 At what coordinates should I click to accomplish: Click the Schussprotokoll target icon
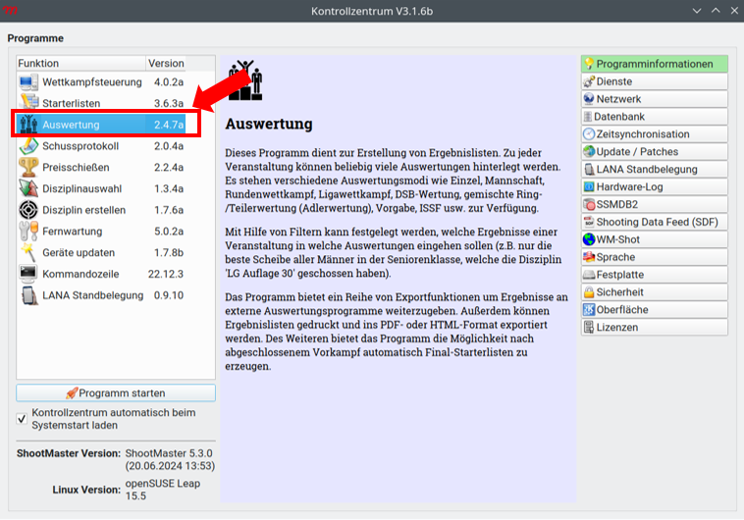coord(28,146)
